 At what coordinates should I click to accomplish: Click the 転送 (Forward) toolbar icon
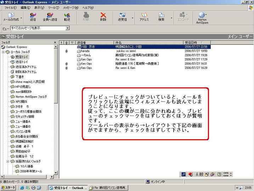pos(67,15)
